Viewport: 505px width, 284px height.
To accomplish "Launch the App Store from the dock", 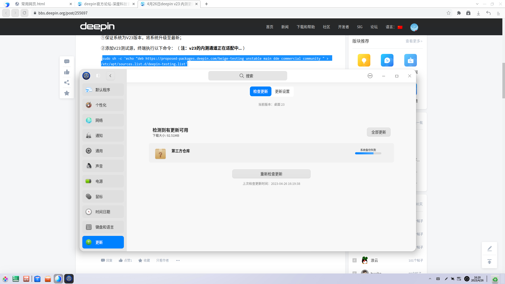I will coord(48,278).
